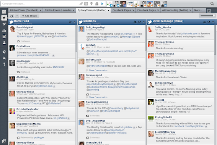Screen dimensions: 217x145
Task: Toggle the lock privacy icon in compose box
Action: [97, 4]
